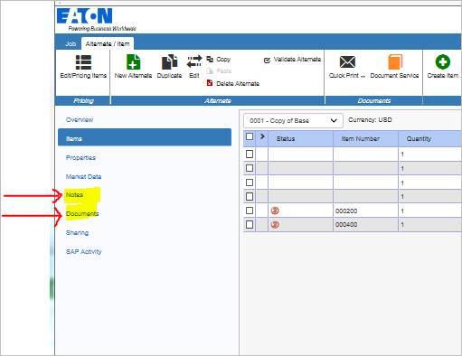Select checkbox for item 000400
This screenshot has width=462, height=356.
250,224
